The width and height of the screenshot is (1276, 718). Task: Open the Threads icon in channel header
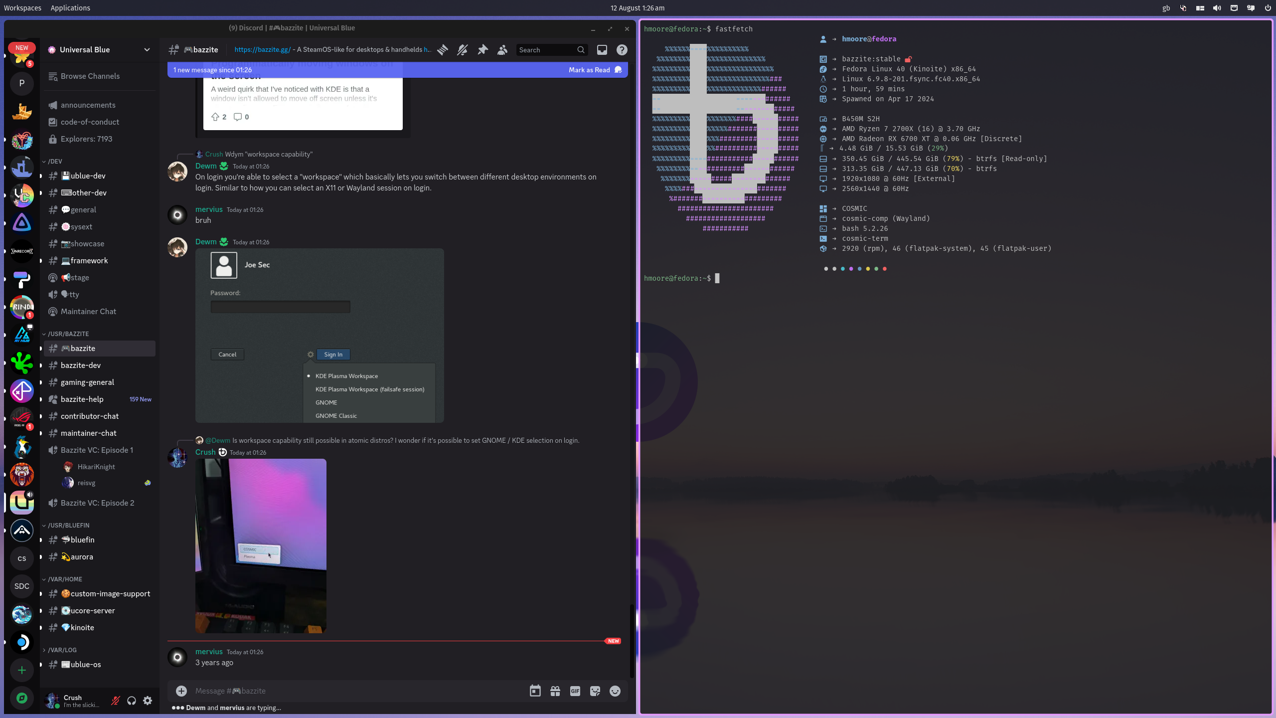tap(443, 50)
